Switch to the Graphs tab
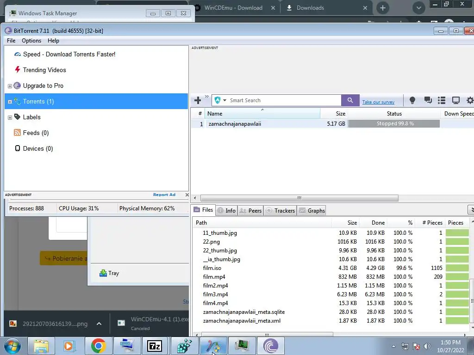474x355 pixels. [312, 210]
